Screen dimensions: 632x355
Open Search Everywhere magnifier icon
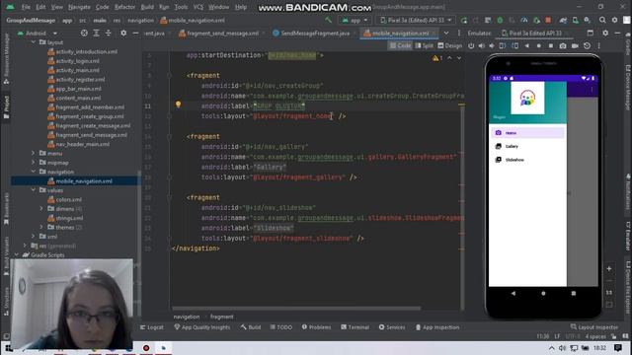(602, 20)
